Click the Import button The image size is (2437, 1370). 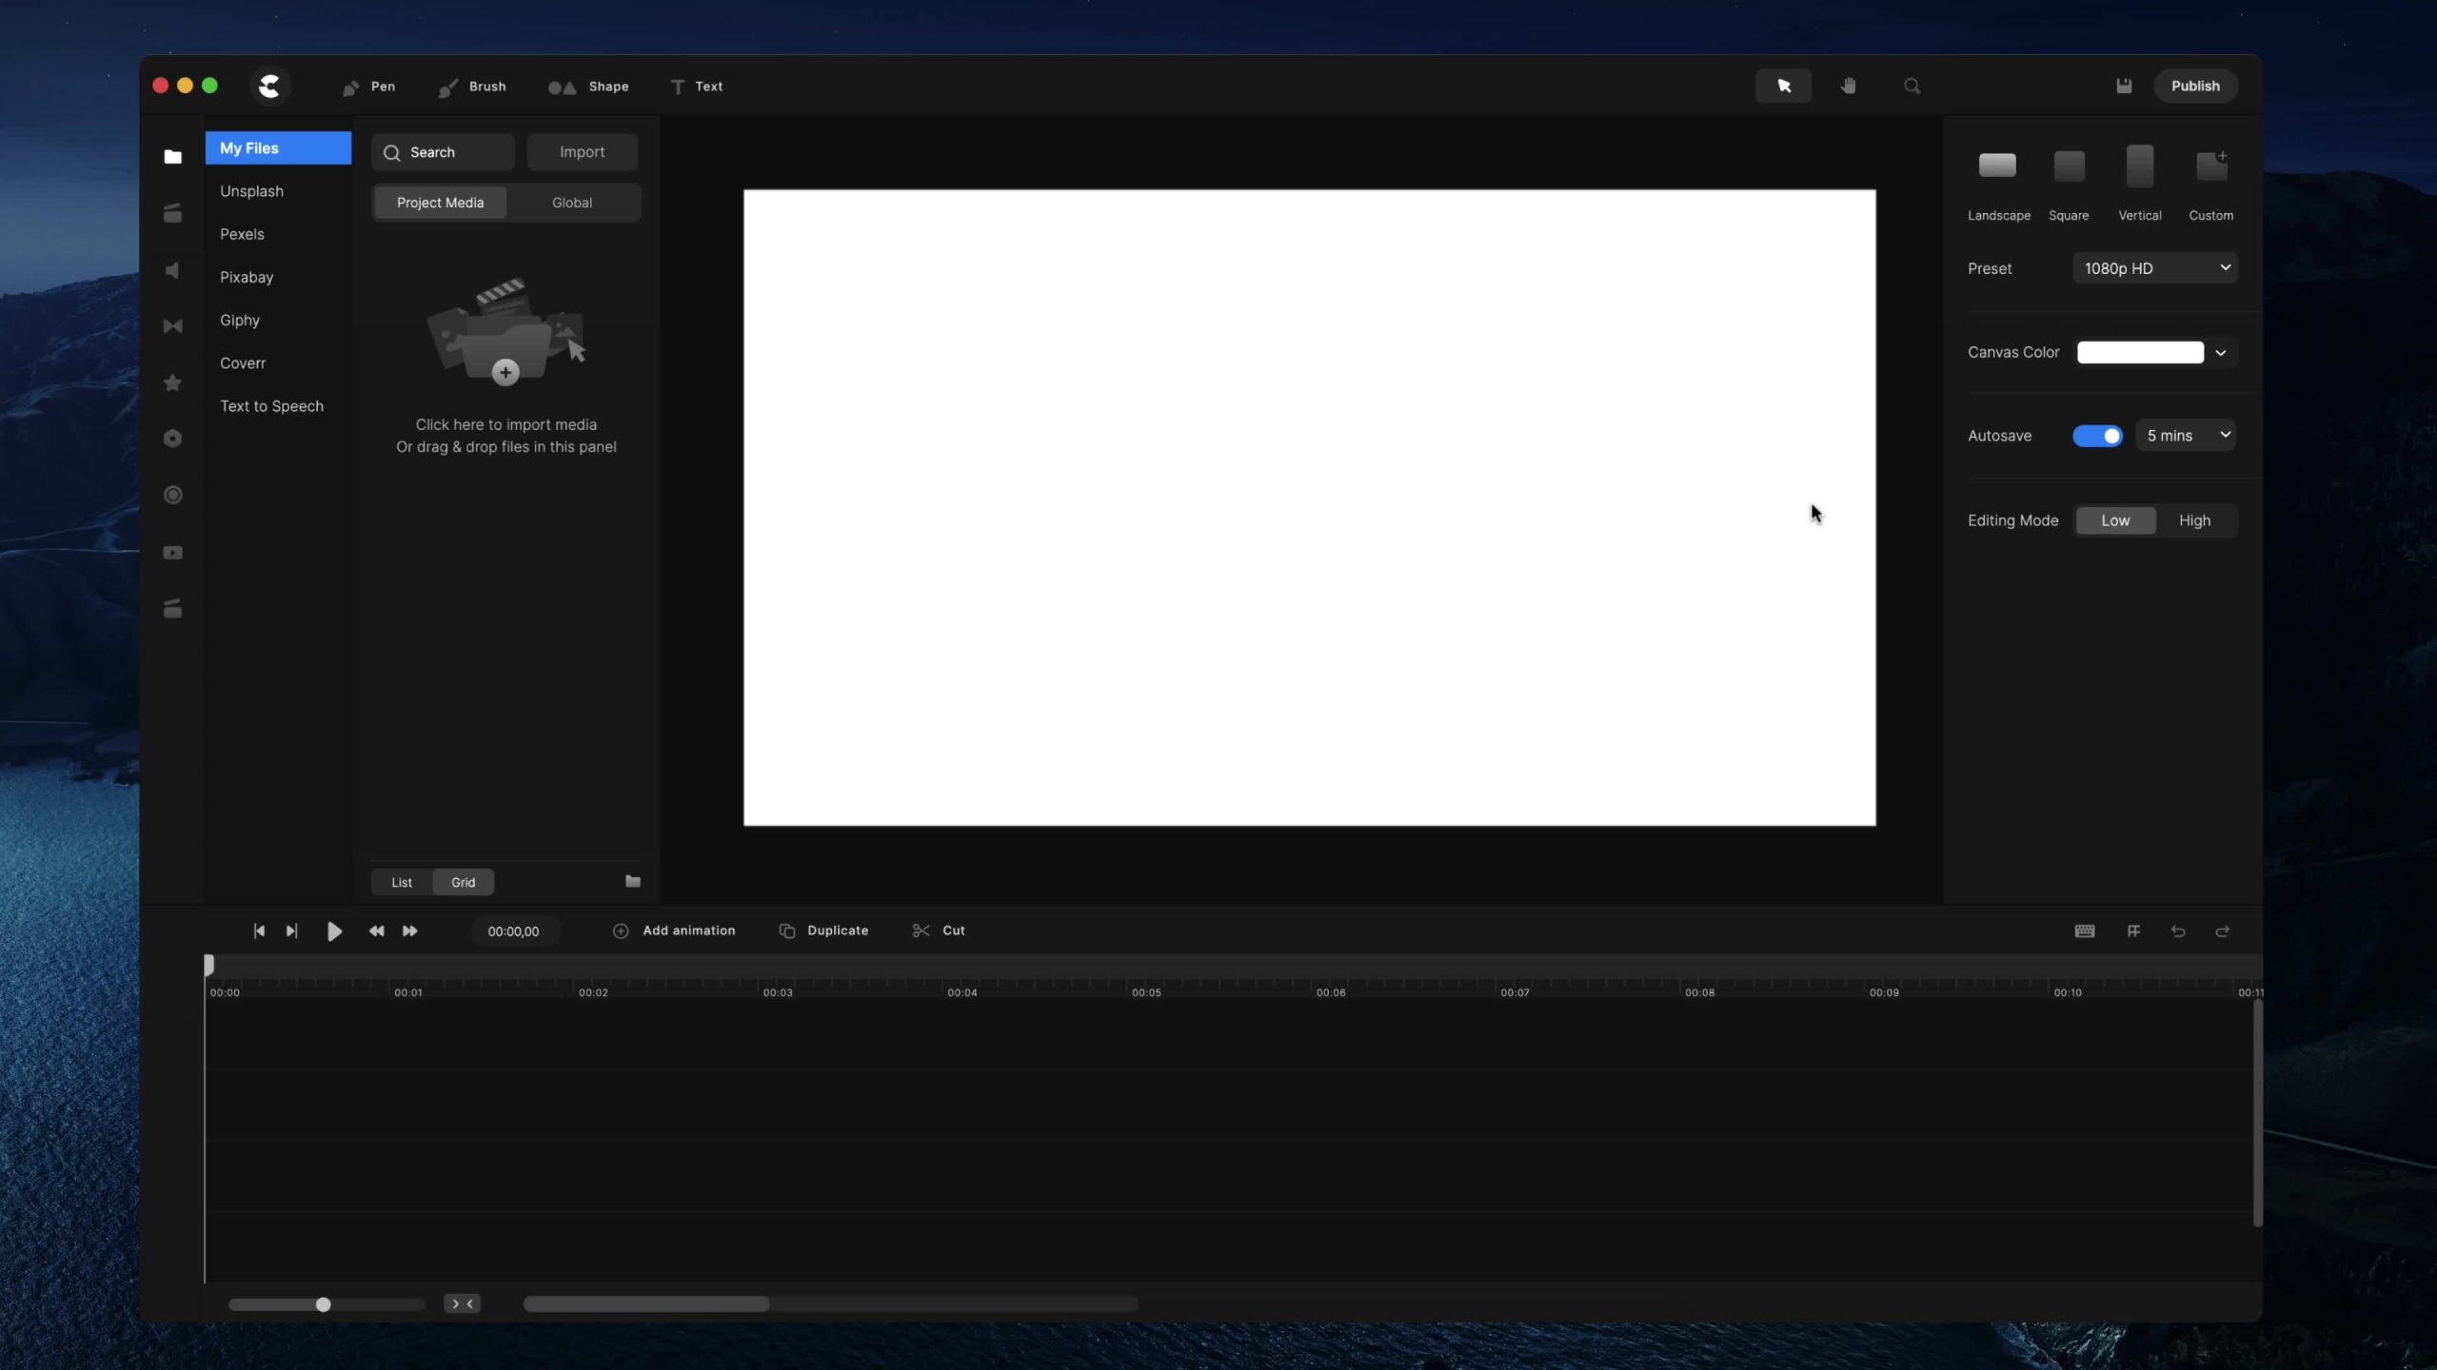[583, 150]
